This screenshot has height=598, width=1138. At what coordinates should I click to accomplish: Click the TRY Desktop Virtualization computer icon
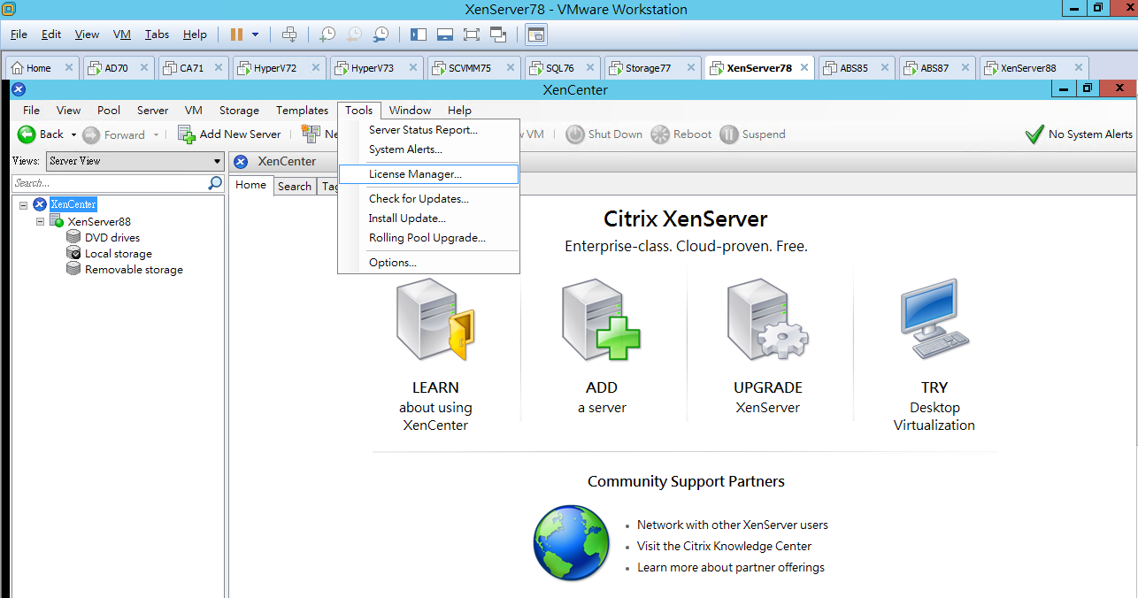click(934, 319)
